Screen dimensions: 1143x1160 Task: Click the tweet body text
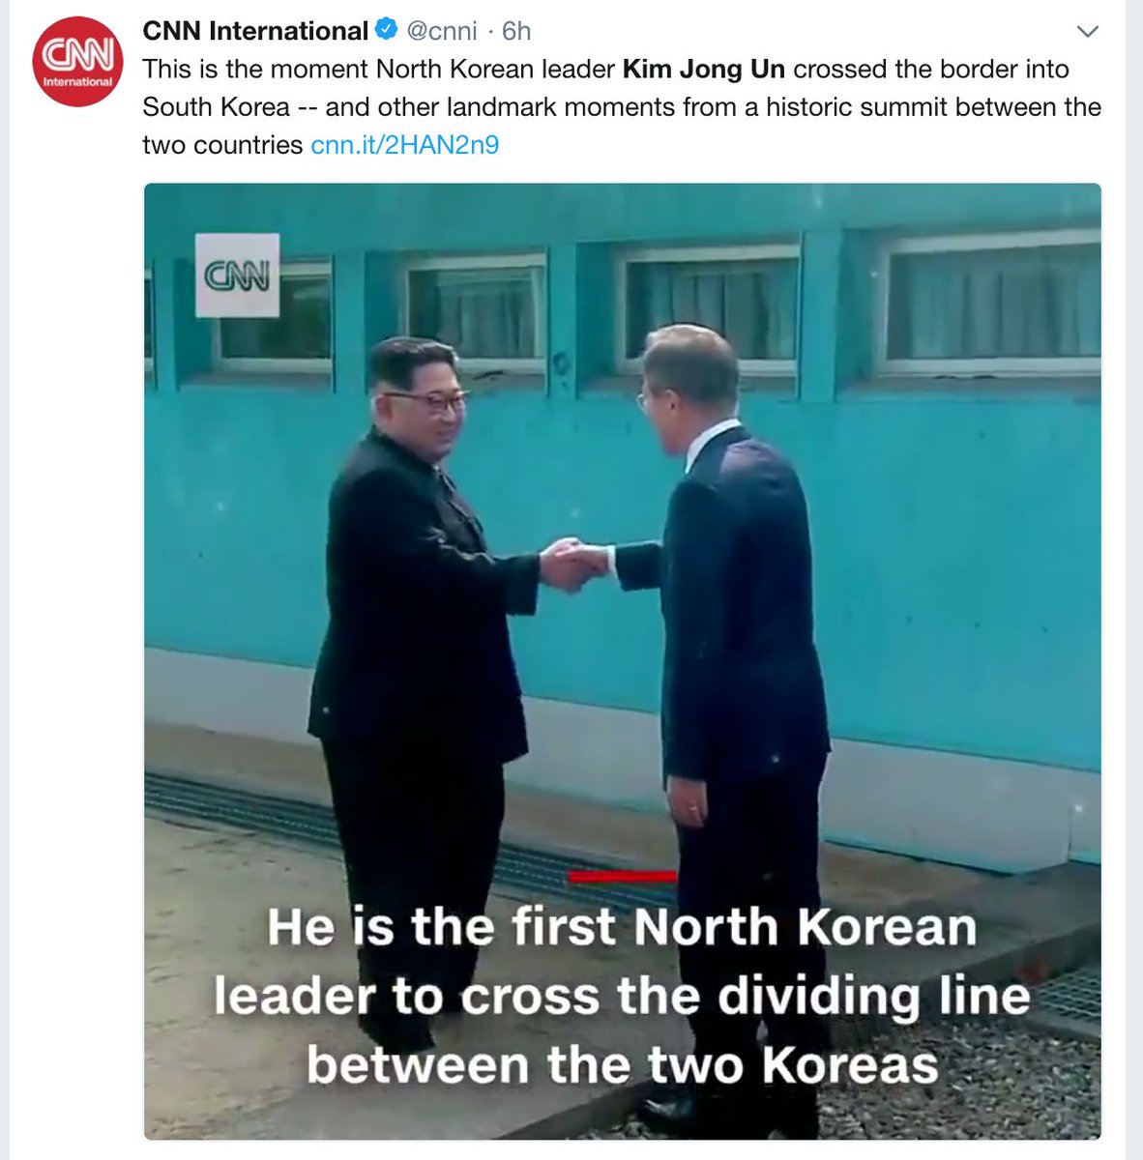pyautogui.click(x=622, y=107)
